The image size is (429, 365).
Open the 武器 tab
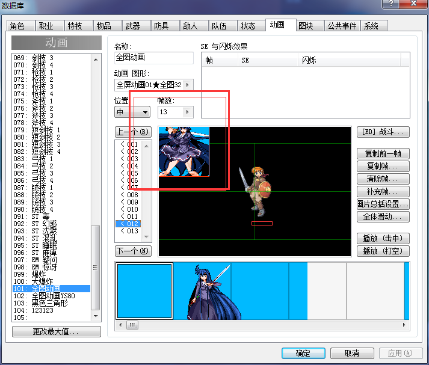click(x=136, y=26)
